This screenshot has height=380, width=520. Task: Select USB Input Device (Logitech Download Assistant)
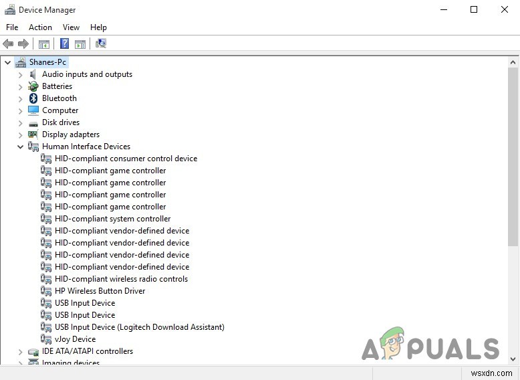(x=140, y=327)
